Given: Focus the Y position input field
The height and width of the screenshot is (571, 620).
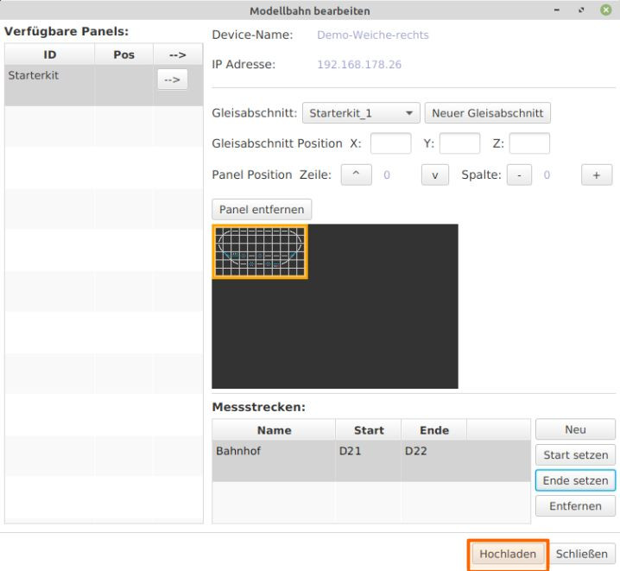Looking at the screenshot, I should coord(459,143).
